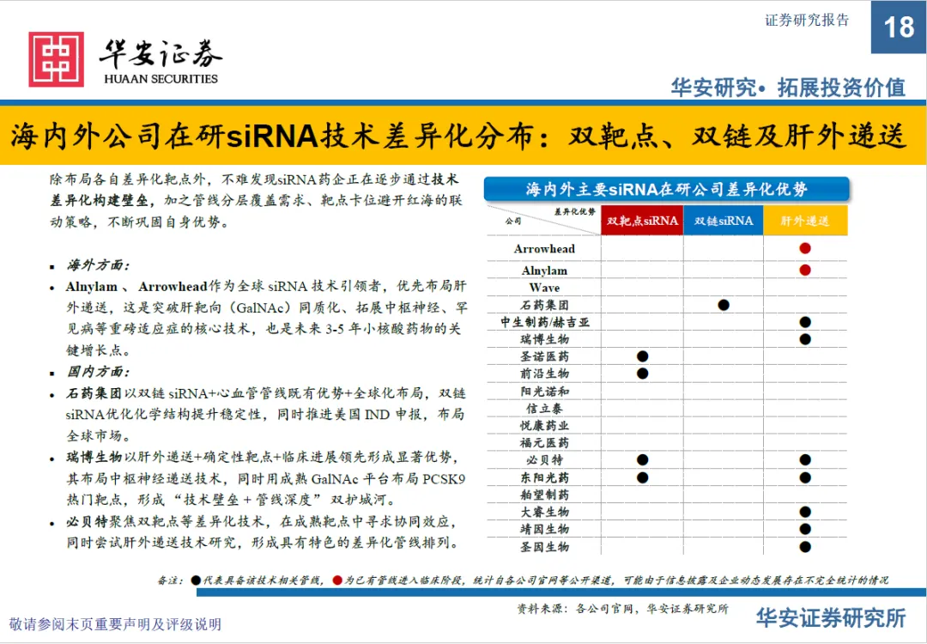Select 东阳光药 row dot under 肝外递送
The width and height of the screenshot is (927, 644).
pos(804,477)
